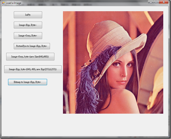The image size is (171, 139).
Task: Click the 'Load a Image' title text
Action: tap(13, 3)
